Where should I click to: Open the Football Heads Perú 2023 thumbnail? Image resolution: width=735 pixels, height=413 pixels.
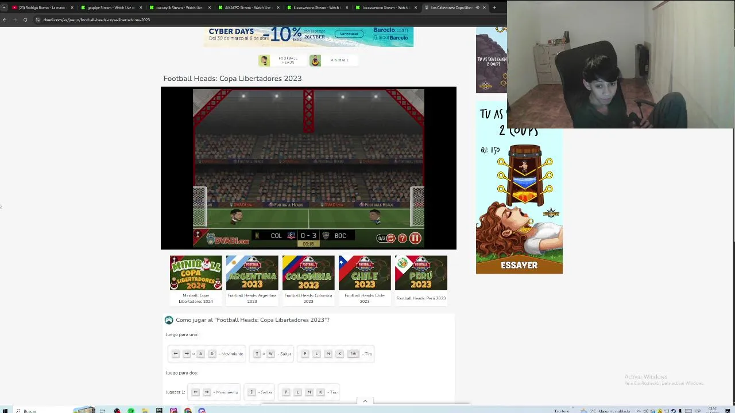(421, 273)
